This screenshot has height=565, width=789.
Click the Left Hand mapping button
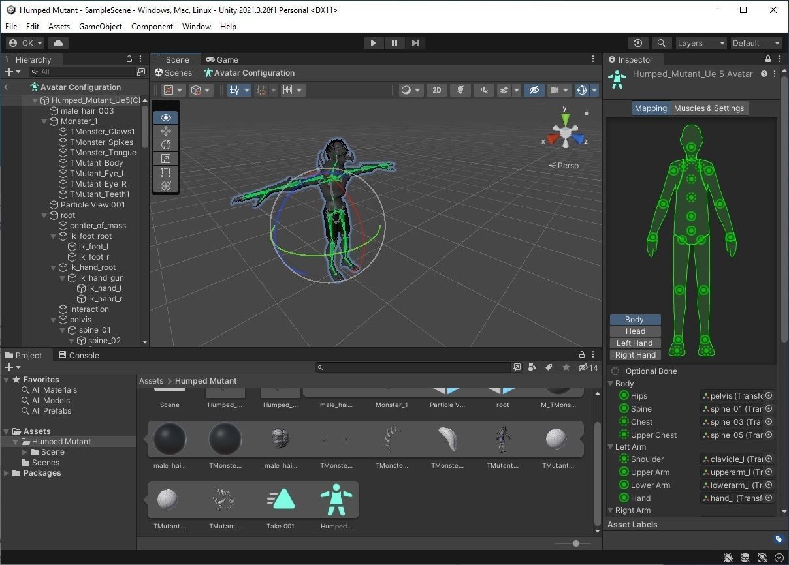tap(635, 343)
